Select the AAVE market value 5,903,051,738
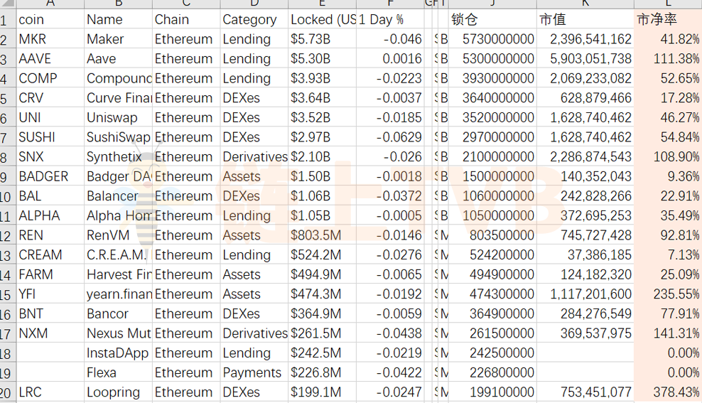The image size is (702, 403). tap(585, 59)
